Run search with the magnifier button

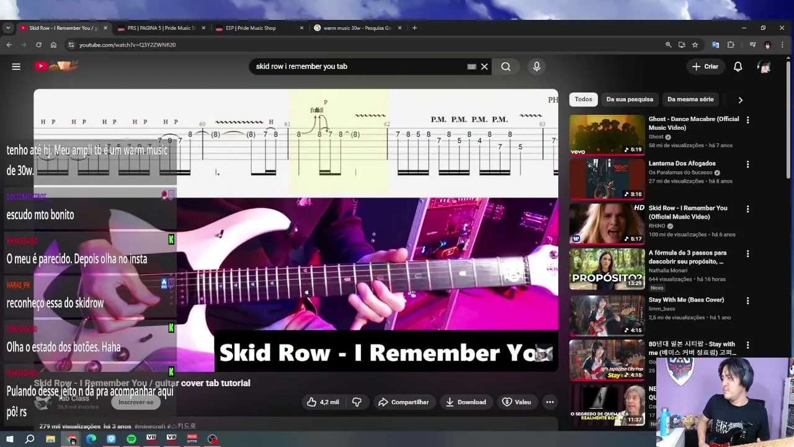[x=506, y=66]
